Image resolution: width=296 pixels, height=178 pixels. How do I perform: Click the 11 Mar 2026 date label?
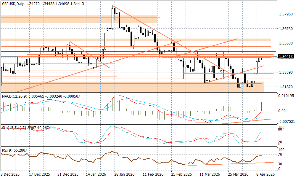(209, 174)
